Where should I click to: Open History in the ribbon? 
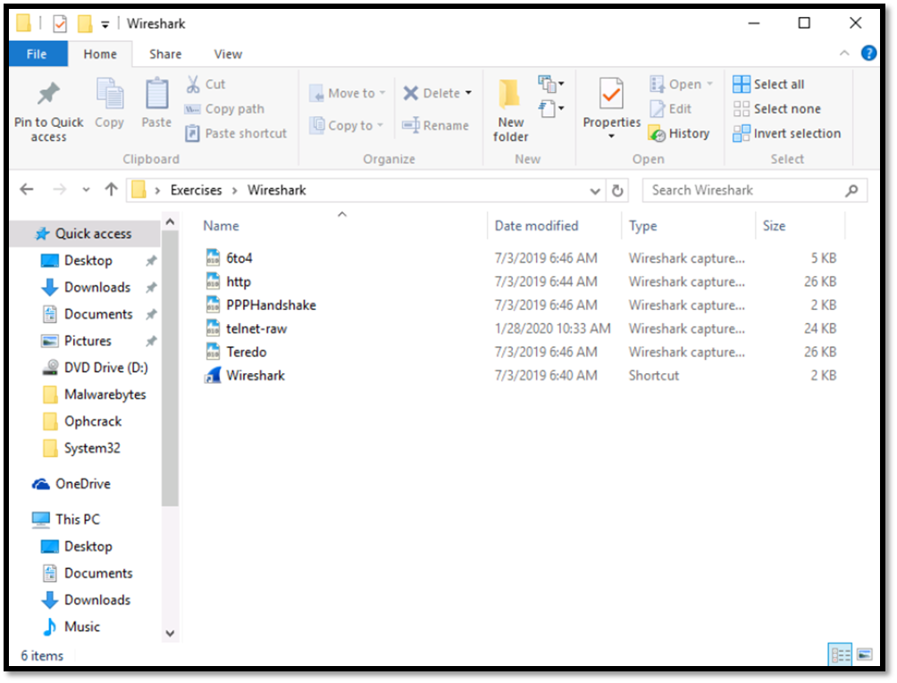[x=679, y=134]
